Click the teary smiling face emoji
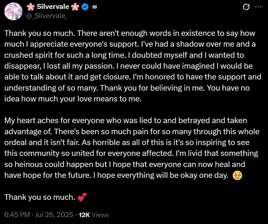 click(237, 175)
